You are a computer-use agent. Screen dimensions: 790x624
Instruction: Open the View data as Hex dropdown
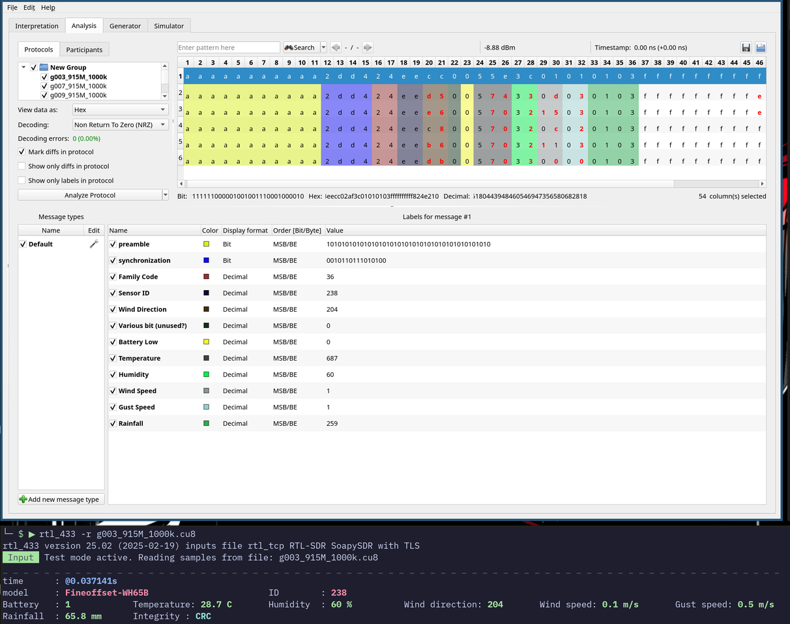tap(120, 110)
